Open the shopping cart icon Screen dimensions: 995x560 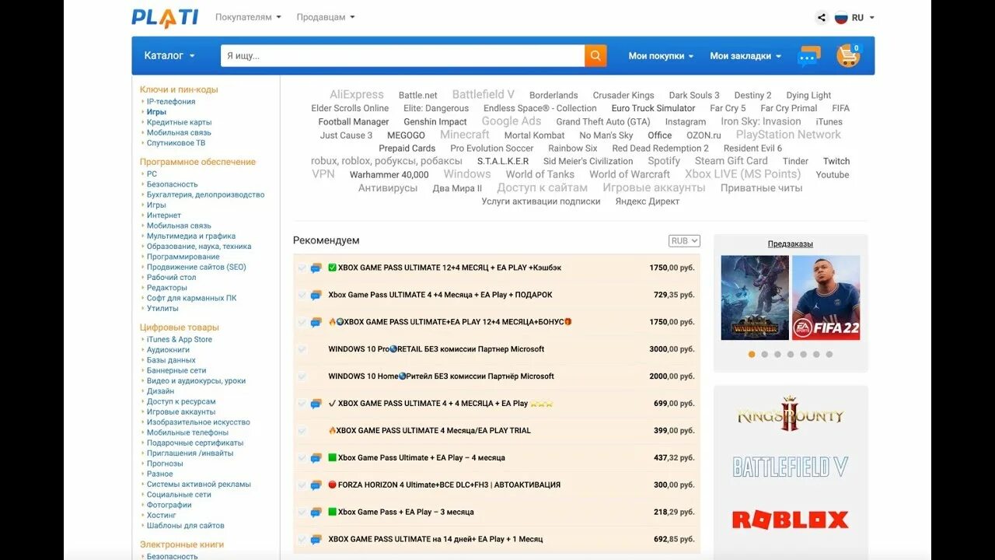coord(848,55)
